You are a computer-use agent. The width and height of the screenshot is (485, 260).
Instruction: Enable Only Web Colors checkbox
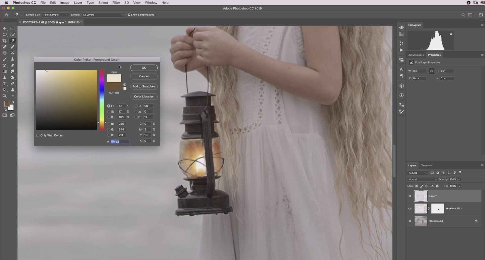click(x=38, y=135)
